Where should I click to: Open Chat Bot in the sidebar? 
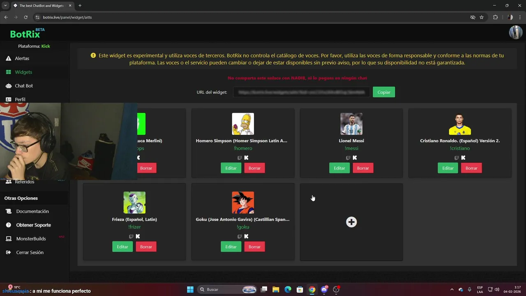tap(23, 86)
